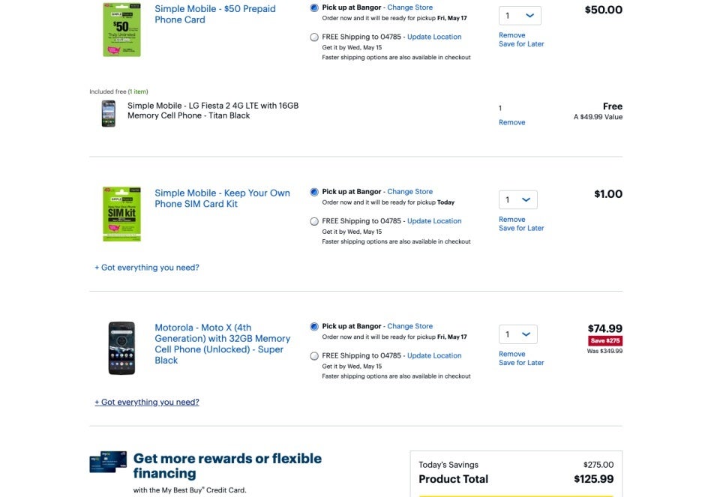Image resolution: width=705 pixels, height=497 pixels.
Task: Open the Simple Mobile Keep Your Own Phone SIM Card Kit link
Action: 222,198
